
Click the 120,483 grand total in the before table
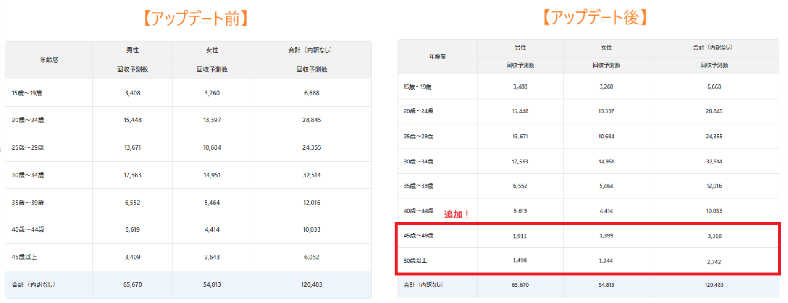(x=312, y=285)
